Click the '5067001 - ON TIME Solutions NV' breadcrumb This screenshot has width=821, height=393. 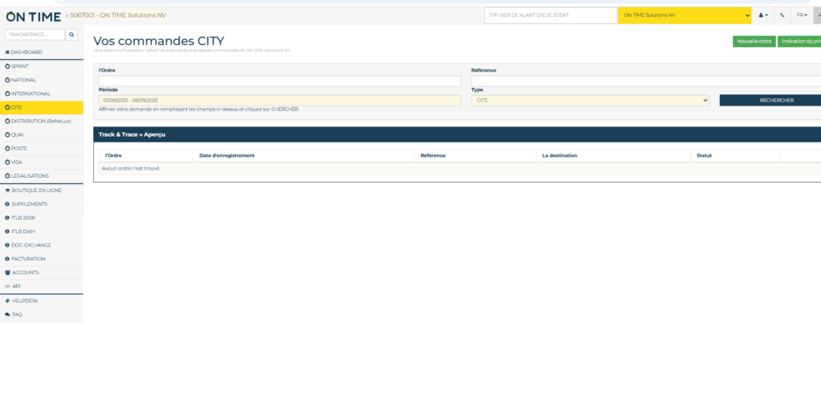click(118, 15)
